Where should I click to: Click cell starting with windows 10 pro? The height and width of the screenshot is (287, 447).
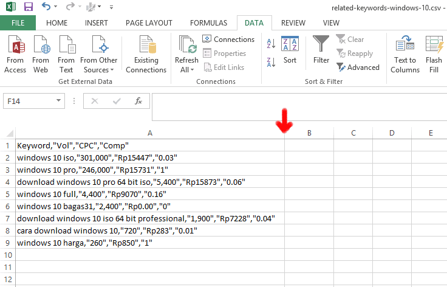pos(150,170)
